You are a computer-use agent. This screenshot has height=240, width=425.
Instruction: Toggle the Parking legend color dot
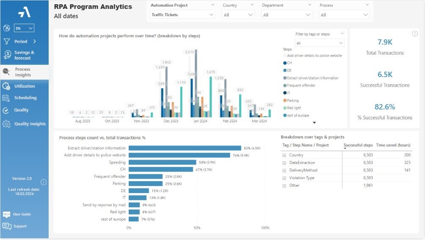pyautogui.click(x=285, y=100)
